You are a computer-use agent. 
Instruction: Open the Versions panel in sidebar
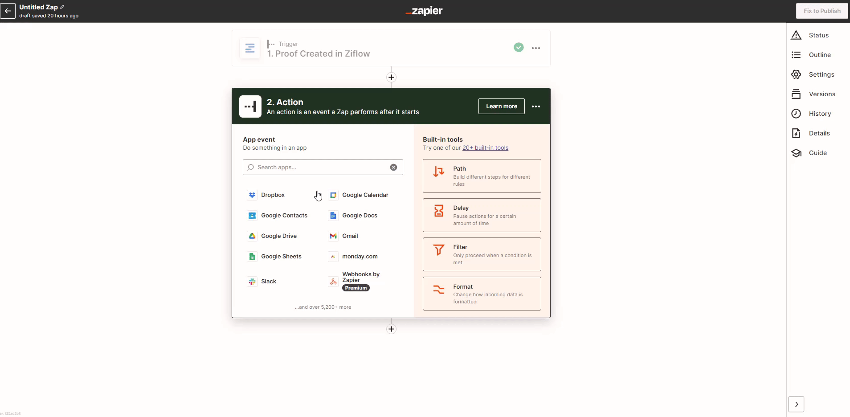click(821, 94)
